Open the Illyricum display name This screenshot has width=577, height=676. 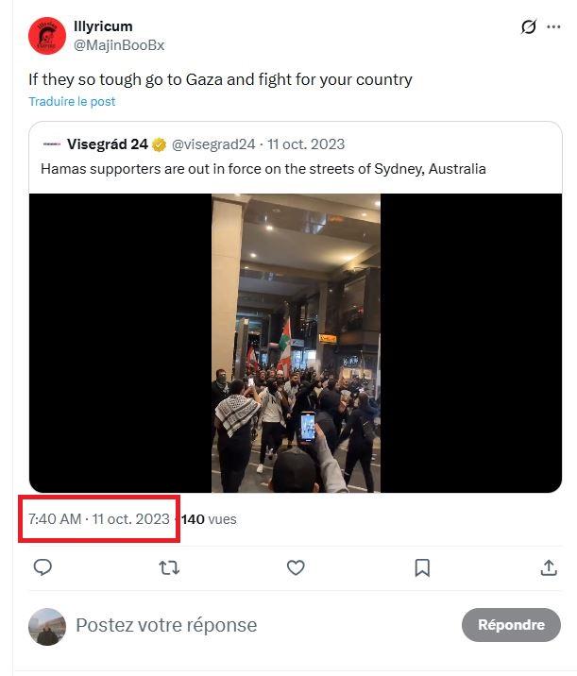pyautogui.click(x=102, y=26)
